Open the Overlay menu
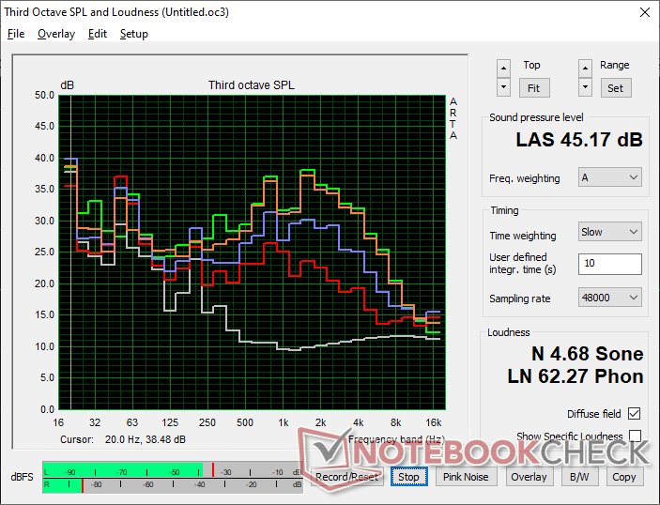The height and width of the screenshot is (505, 660). (56, 34)
